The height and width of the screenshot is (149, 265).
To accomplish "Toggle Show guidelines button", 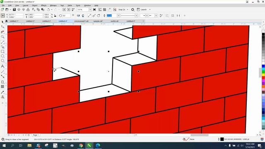I will coord(109,10).
